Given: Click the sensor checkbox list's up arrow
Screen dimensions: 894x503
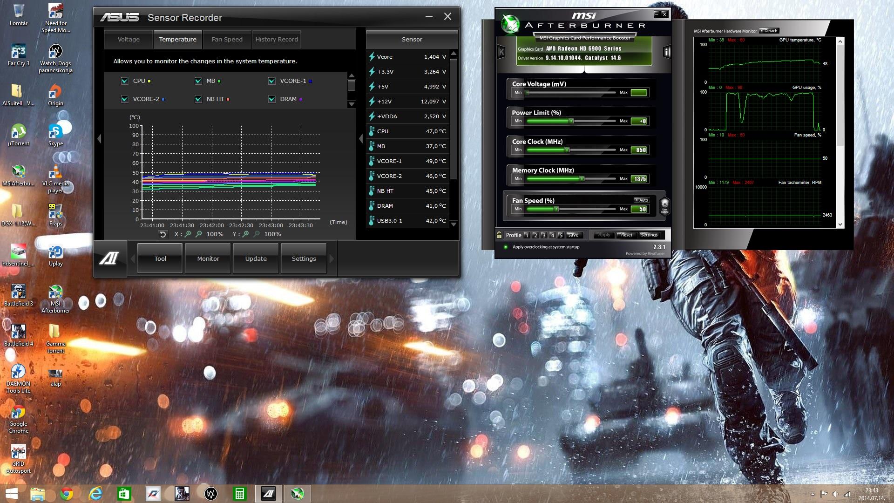Looking at the screenshot, I should (x=352, y=75).
